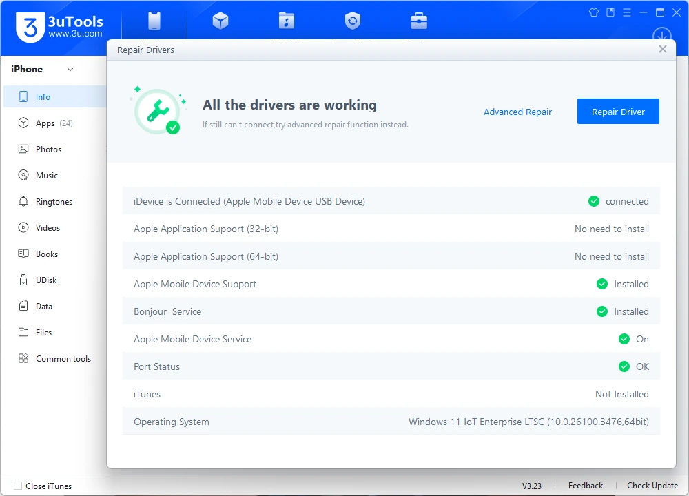Image resolution: width=689 pixels, height=496 pixels.
Task: Click 'No need to install' for 32-bit support
Action: 612,229
